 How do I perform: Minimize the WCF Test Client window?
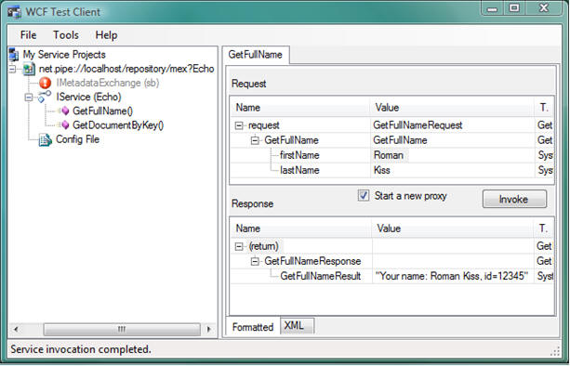492,8
